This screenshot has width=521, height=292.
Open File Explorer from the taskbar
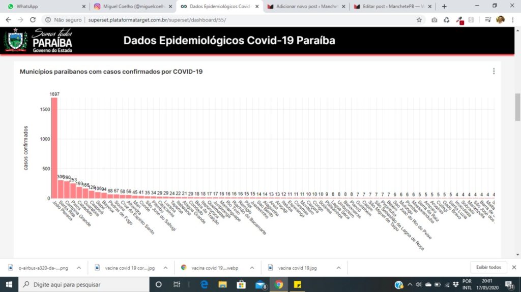222,284
